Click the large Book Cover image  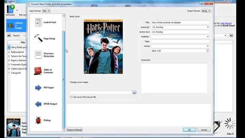click(x=103, y=46)
